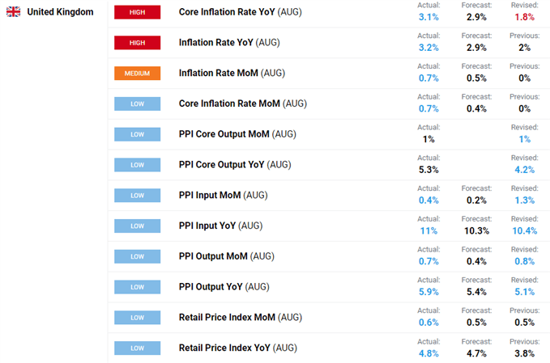Open PPI Output MoM (AUG) event
Image resolution: width=550 pixels, height=363 pixels.
pos(226,256)
